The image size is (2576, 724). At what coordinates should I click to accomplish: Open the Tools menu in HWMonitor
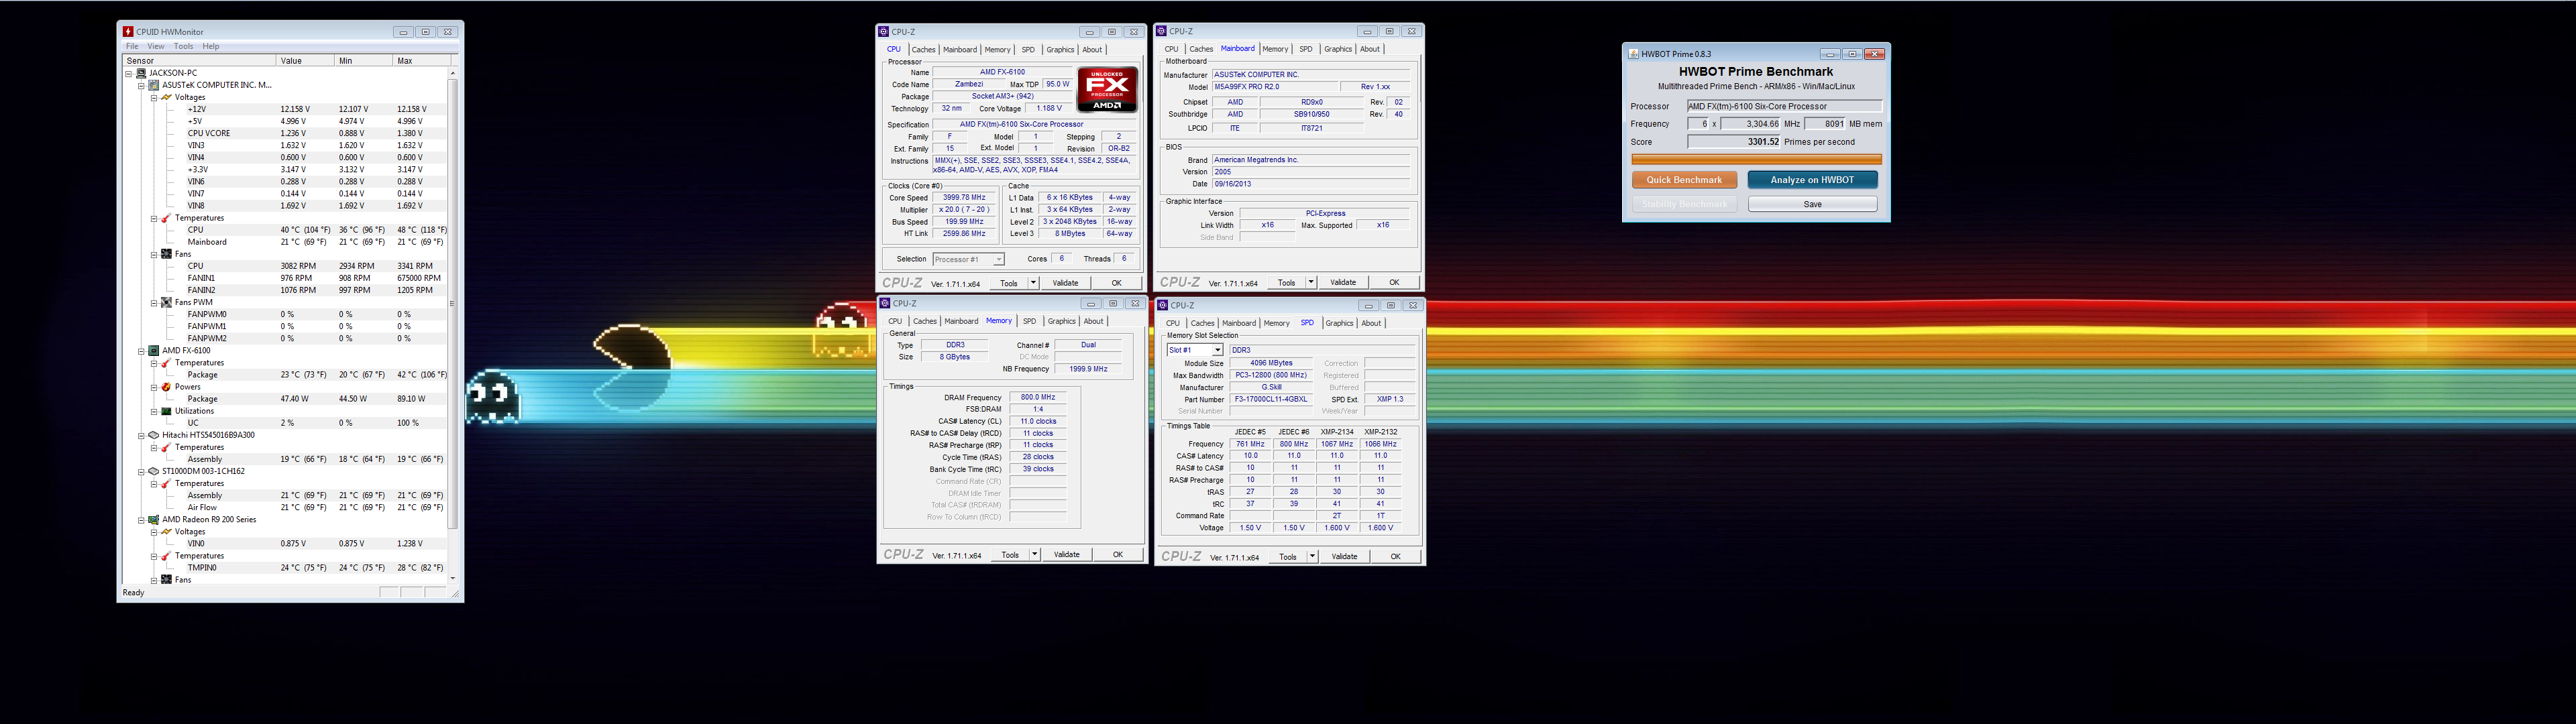(183, 46)
